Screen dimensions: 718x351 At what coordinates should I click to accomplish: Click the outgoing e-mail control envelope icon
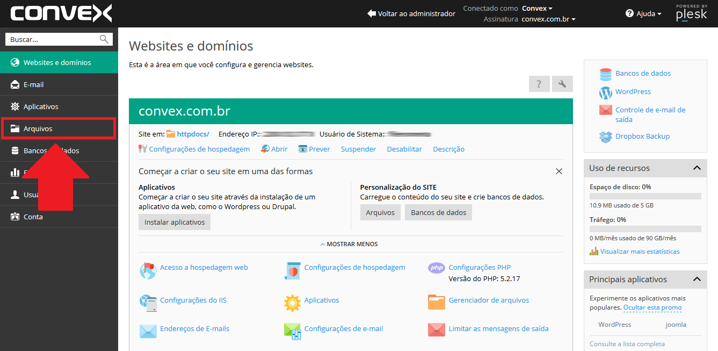tap(606, 110)
